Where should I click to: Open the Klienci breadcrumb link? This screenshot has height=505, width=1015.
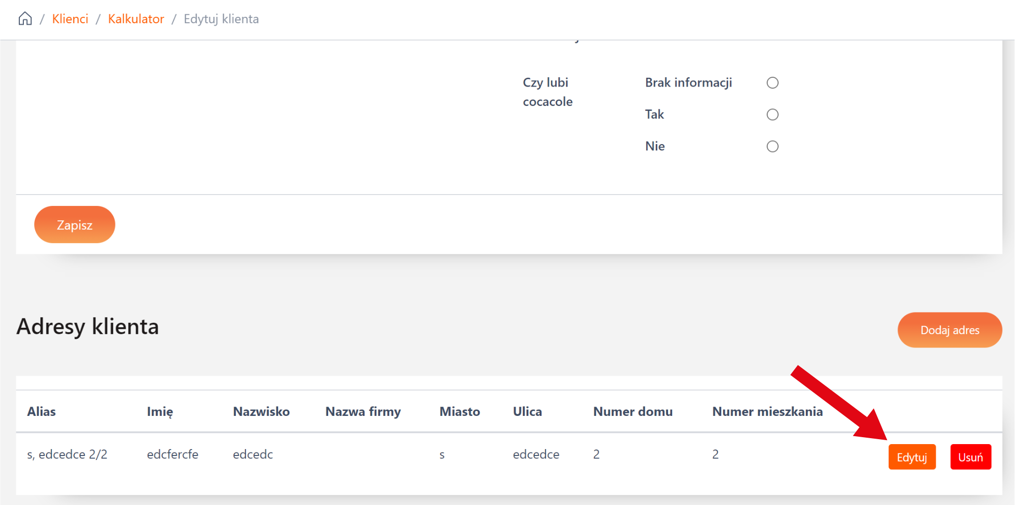click(x=70, y=19)
